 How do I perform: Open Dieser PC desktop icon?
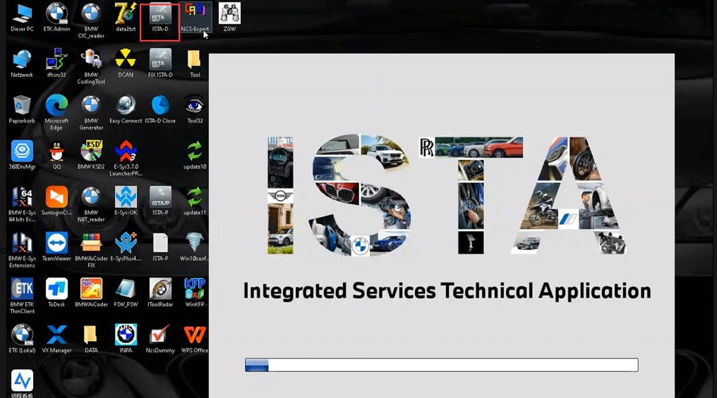[22, 18]
